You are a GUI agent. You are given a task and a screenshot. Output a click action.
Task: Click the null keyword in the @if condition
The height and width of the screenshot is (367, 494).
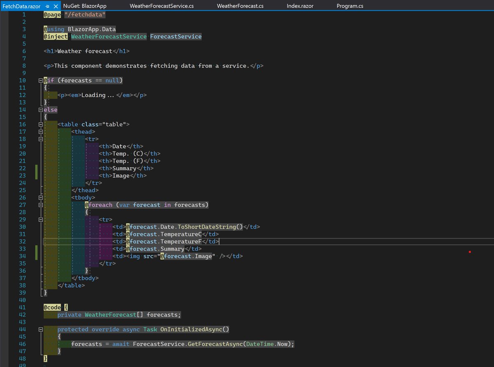(x=112, y=80)
